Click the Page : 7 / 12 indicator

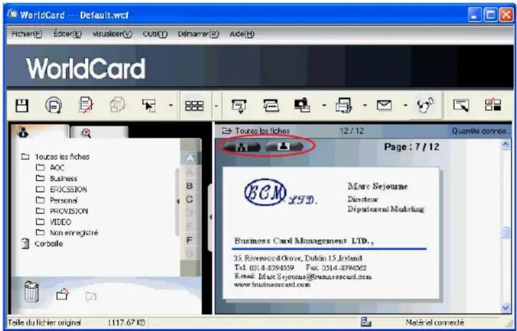(x=412, y=147)
